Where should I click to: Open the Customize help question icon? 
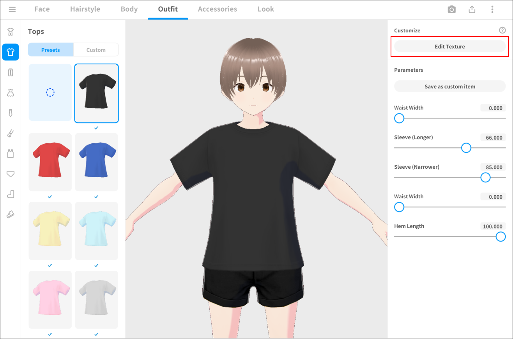click(x=502, y=30)
